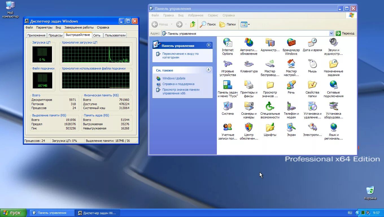Open the address bar dropdown arrow
384x217 pixels.
pos(331,33)
